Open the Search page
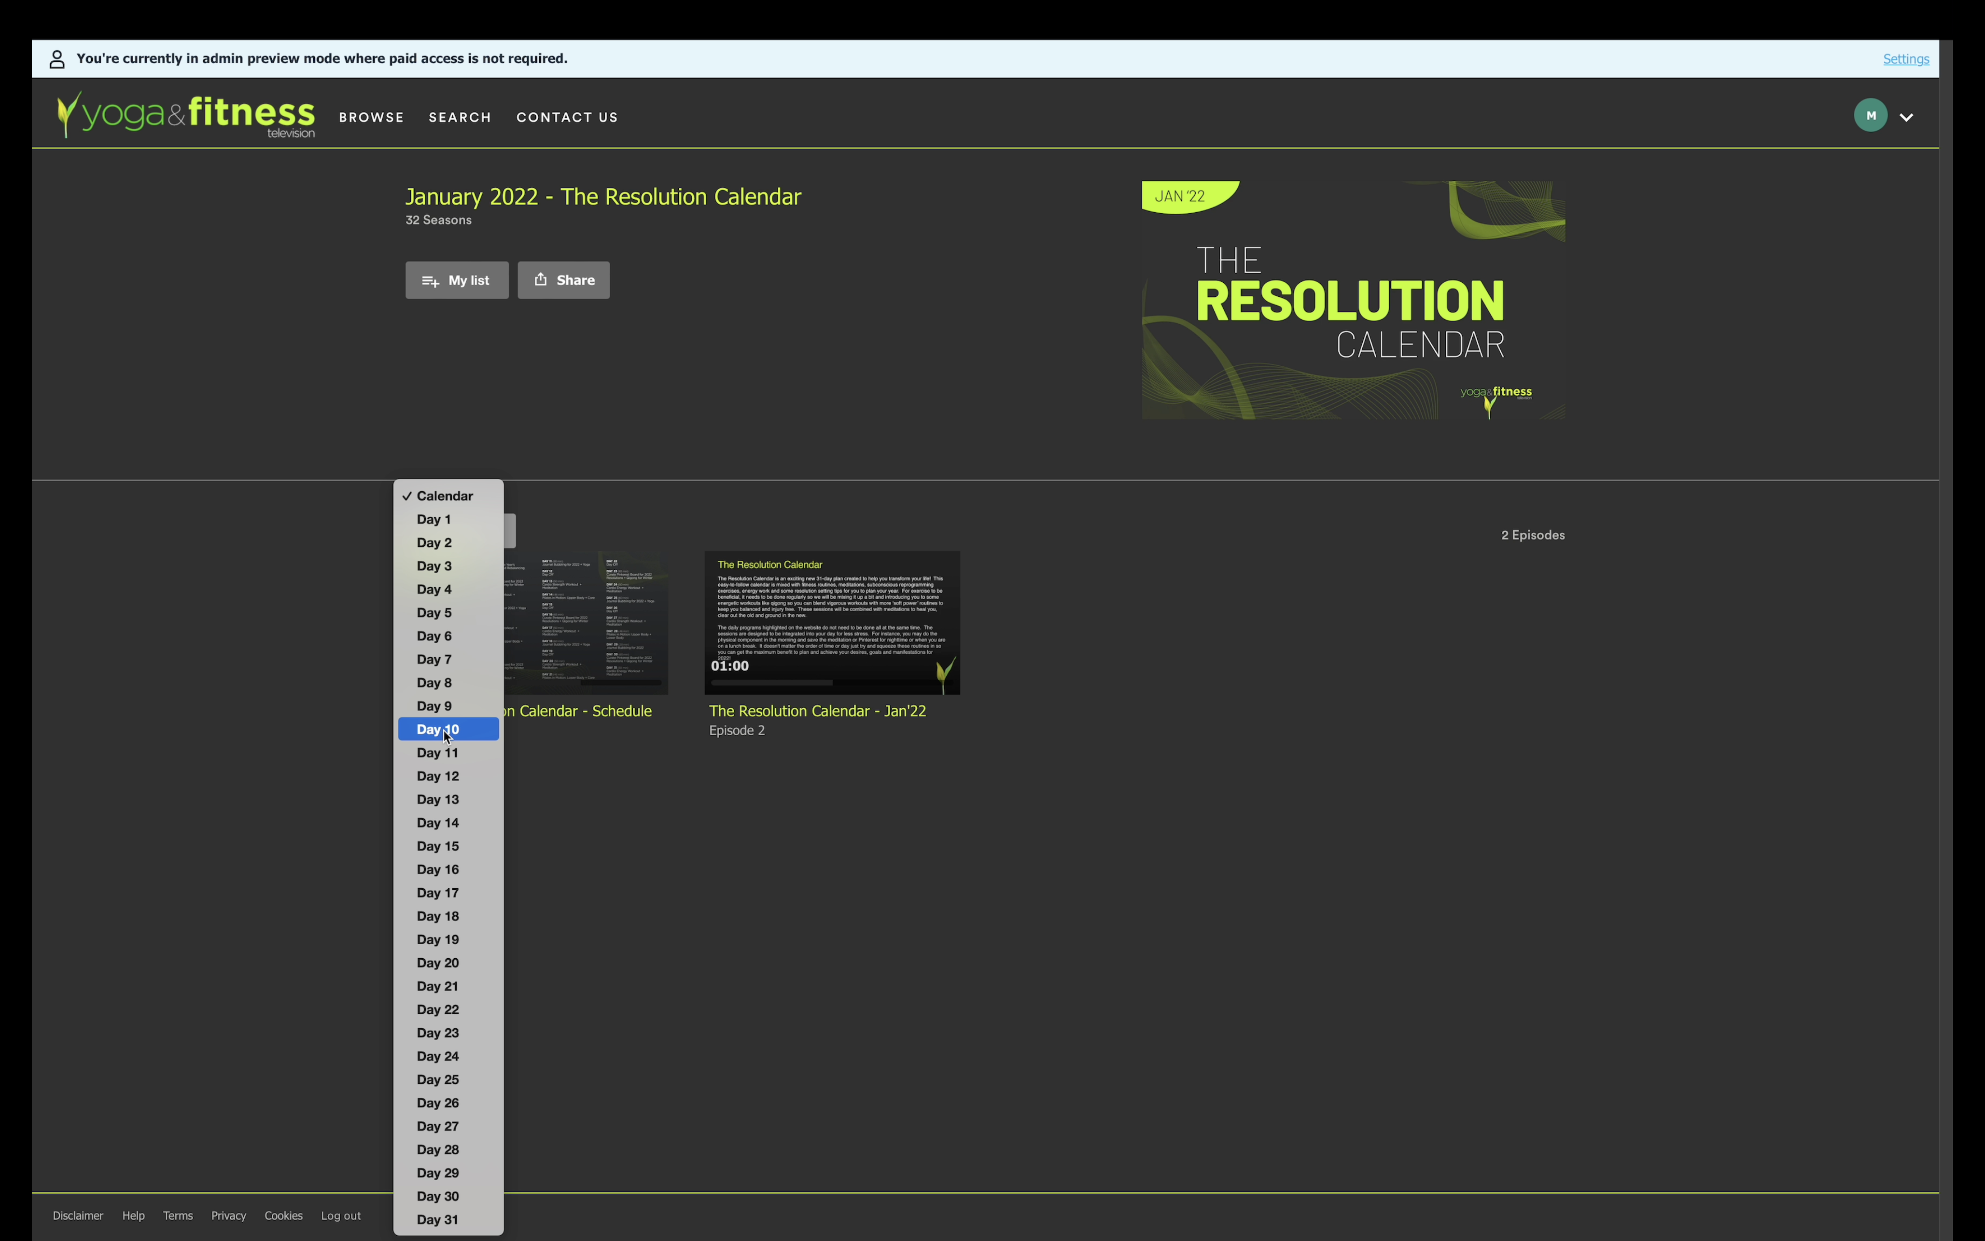This screenshot has height=1241, width=1985. 460,117
